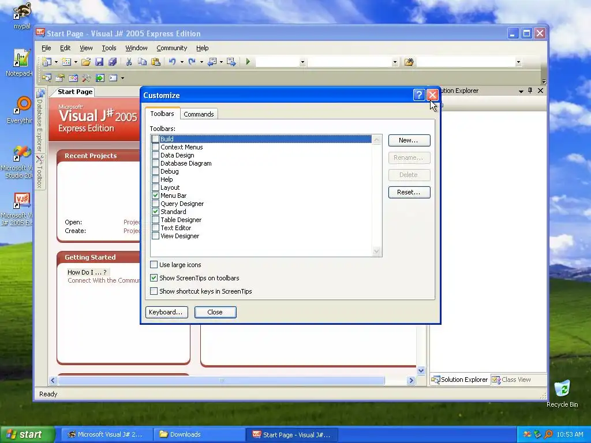Image resolution: width=591 pixels, height=443 pixels.
Task: Click the Add New Item toolbar icon
Action: coord(66,62)
